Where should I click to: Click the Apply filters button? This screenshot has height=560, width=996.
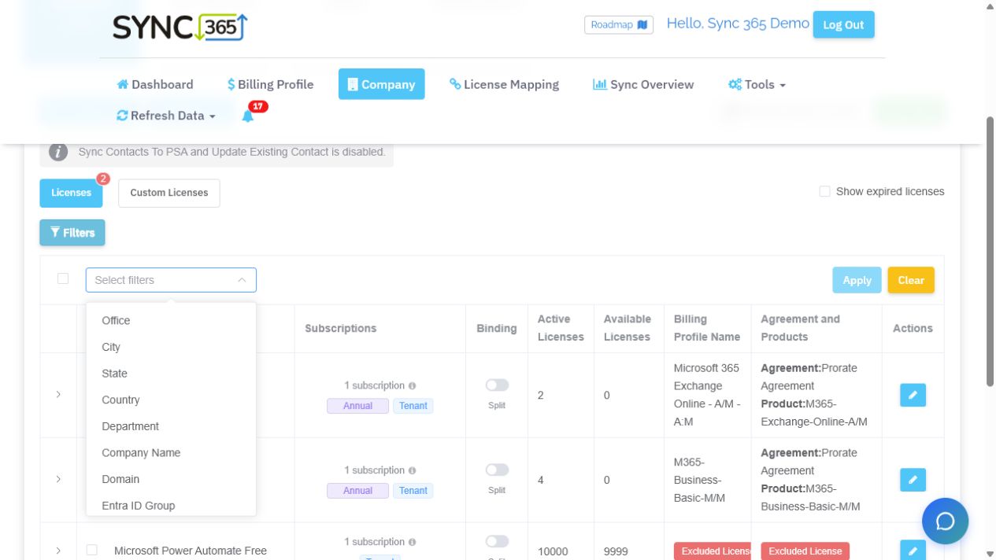pos(857,280)
